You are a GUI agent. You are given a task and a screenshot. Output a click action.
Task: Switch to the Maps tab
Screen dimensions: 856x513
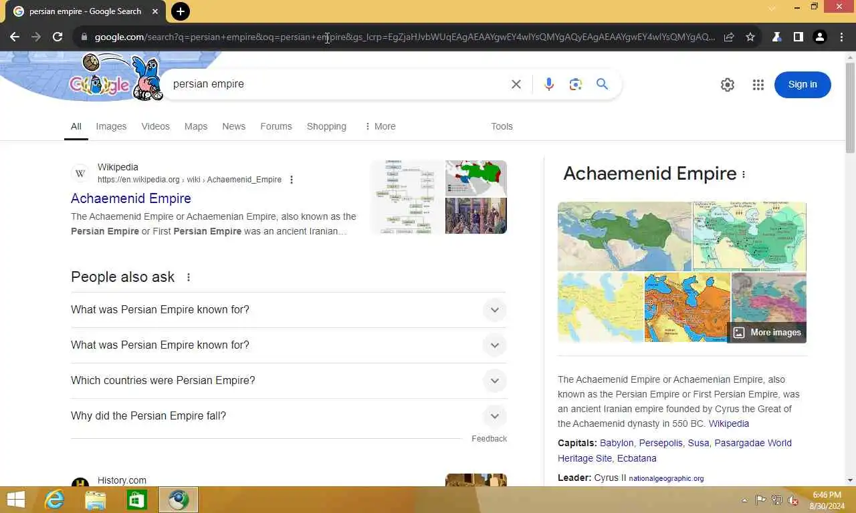tap(196, 126)
